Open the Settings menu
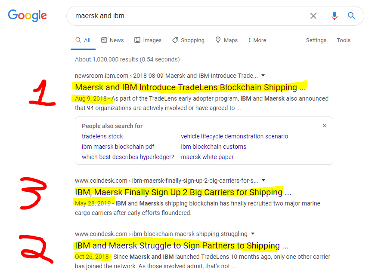Viewport: 375px width, 279px height. coord(316,40)
